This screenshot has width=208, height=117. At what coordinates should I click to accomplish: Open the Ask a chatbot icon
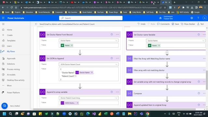point(5,106)
